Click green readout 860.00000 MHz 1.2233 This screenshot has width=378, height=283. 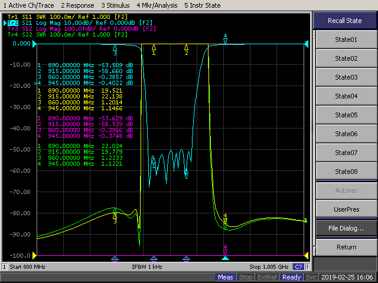pos(80,158)
